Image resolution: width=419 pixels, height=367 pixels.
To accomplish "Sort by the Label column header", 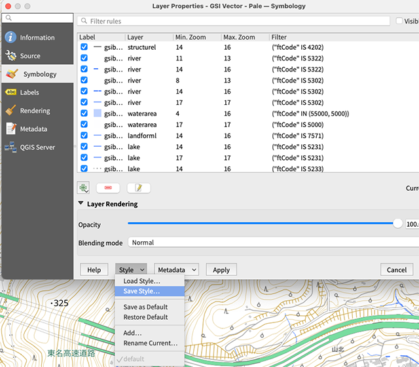I will coord(101,37).
